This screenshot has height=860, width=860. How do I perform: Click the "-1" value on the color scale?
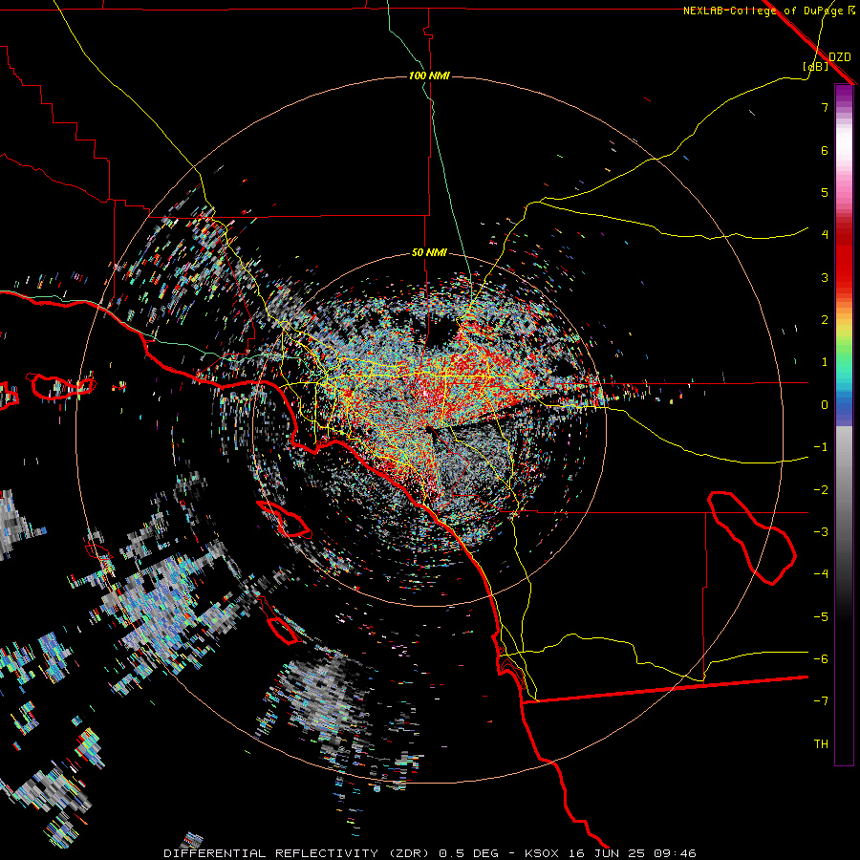(821, 447)
